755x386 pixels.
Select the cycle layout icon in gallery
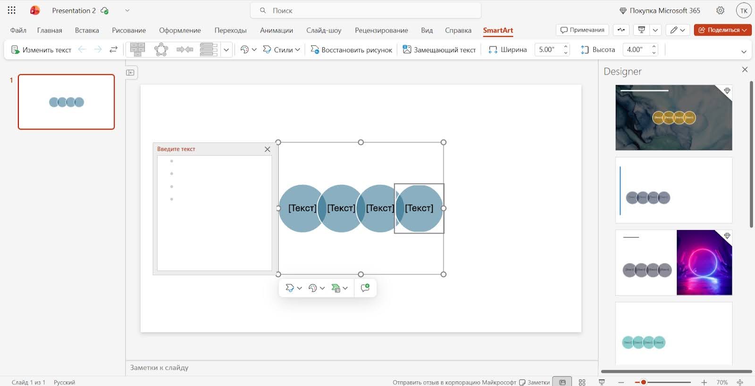161,49
